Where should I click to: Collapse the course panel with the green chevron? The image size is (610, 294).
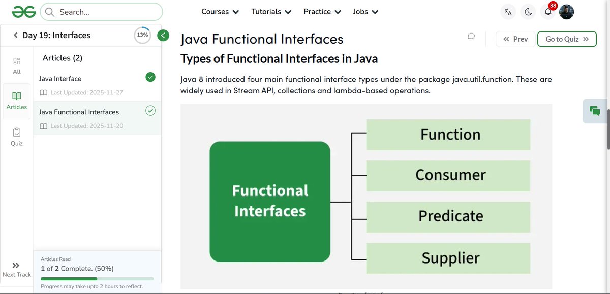(163, 36)
